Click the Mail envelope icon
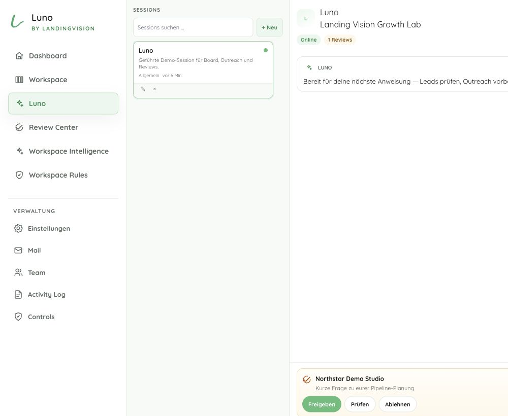Image resolution: width=508 pixels, height=416 pixels. click(18, 251)
